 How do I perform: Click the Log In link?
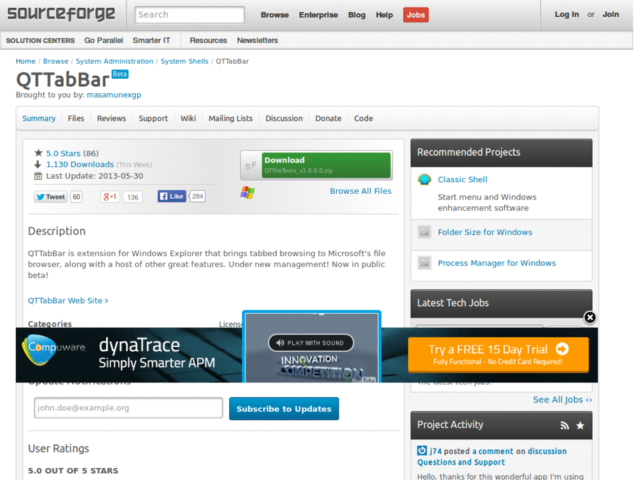(567, 14)
